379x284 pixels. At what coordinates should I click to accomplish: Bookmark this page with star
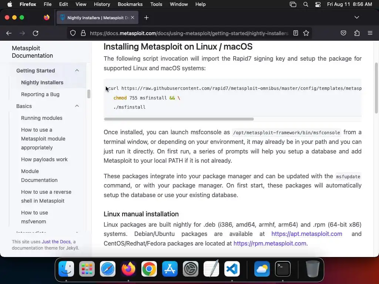[306, 33]
